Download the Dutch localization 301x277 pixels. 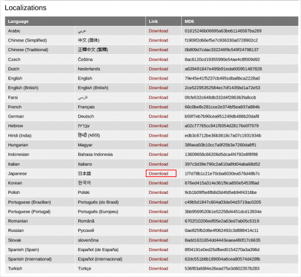[x=158, y=69]
